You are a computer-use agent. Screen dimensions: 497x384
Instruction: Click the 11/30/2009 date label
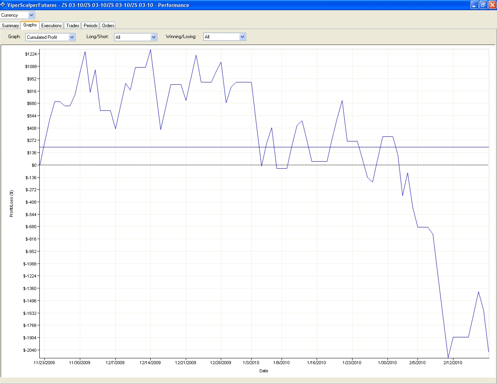coord(80,363)
